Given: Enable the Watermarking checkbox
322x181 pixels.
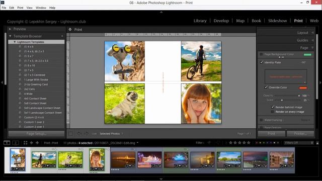Looking at the screenshot, I should coord(261,120).
